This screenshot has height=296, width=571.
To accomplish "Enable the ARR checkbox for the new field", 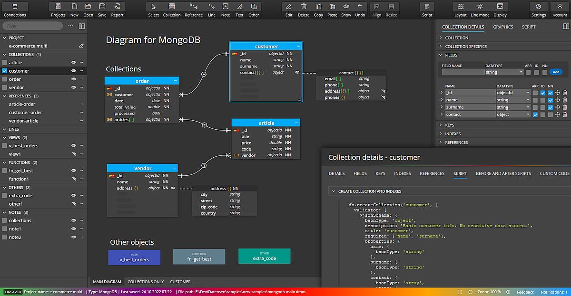I will pos(528,72).
